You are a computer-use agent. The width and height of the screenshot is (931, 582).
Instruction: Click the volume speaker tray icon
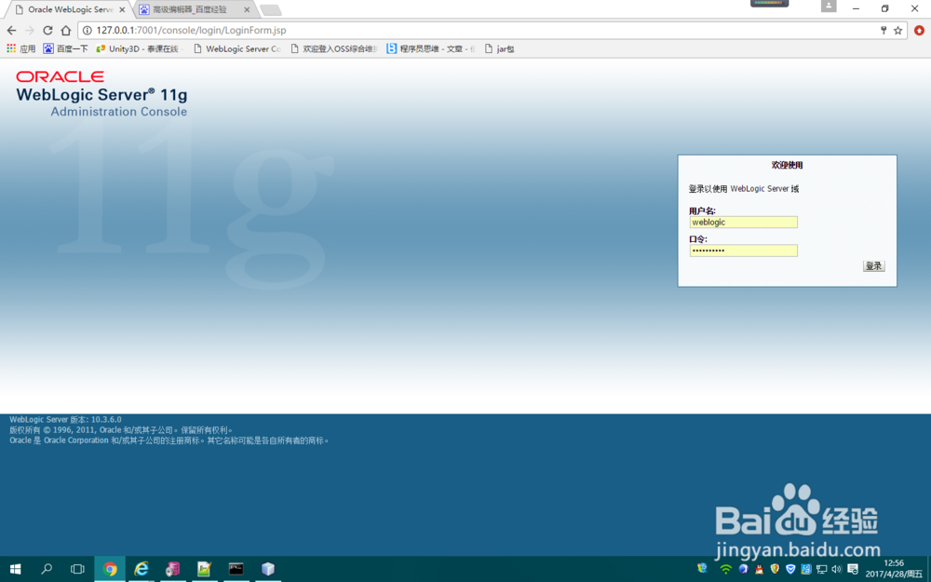pos(837,569)
